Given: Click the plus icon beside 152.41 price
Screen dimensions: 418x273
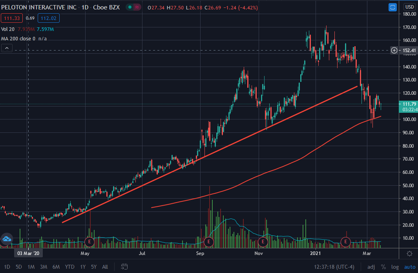Looking at the screenshot, I should (394, 51).
